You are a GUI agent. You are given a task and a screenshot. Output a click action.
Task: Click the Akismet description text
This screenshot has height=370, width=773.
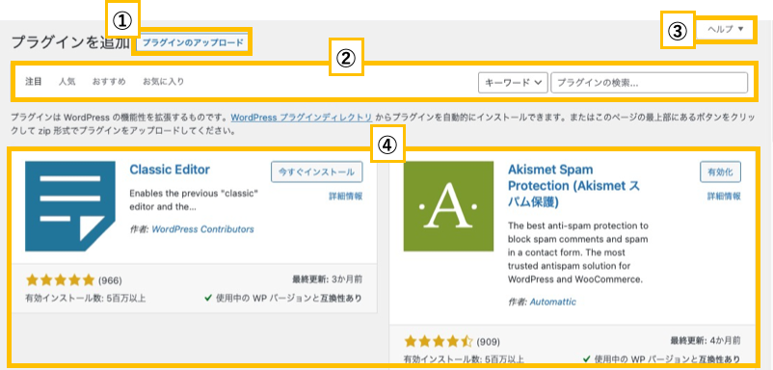(578, 252)
